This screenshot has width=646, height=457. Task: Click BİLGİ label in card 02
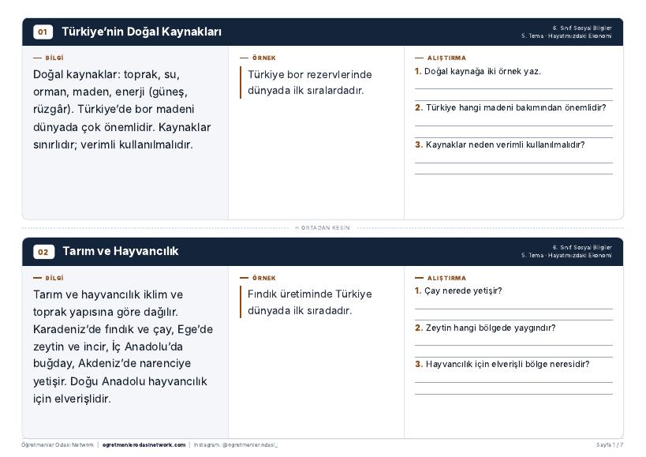(x=54, y=278)
